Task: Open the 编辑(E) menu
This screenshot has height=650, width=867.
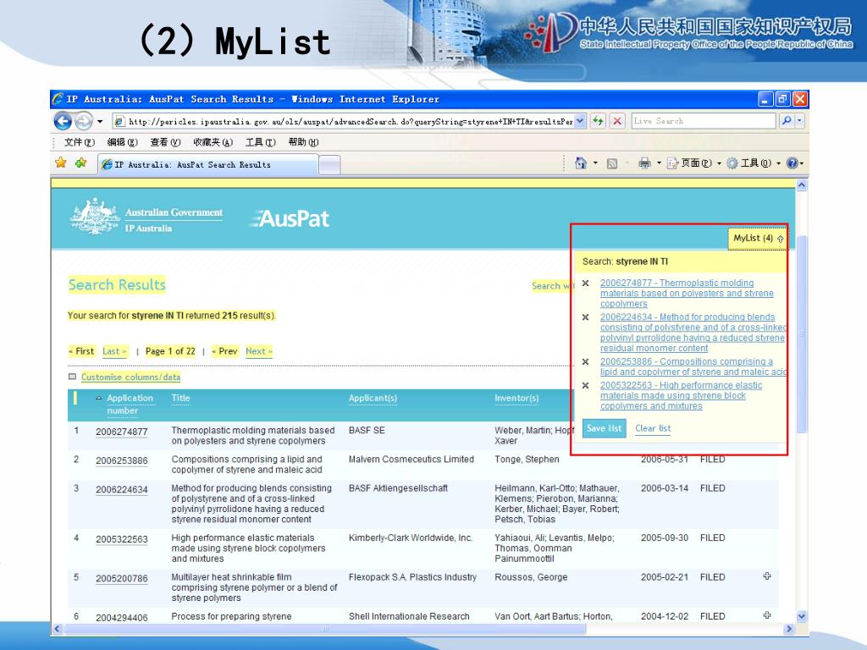Action: tap(122, 142)
